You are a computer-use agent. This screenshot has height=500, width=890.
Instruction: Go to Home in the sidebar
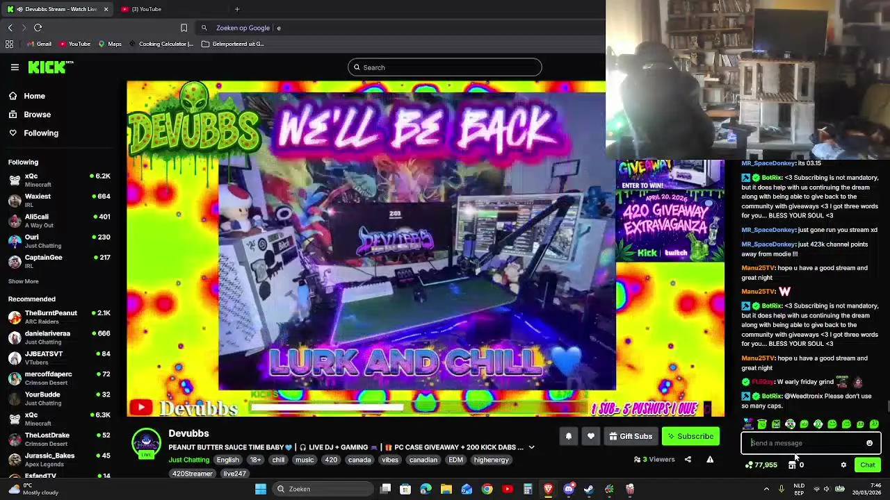(x=26, y=97)
